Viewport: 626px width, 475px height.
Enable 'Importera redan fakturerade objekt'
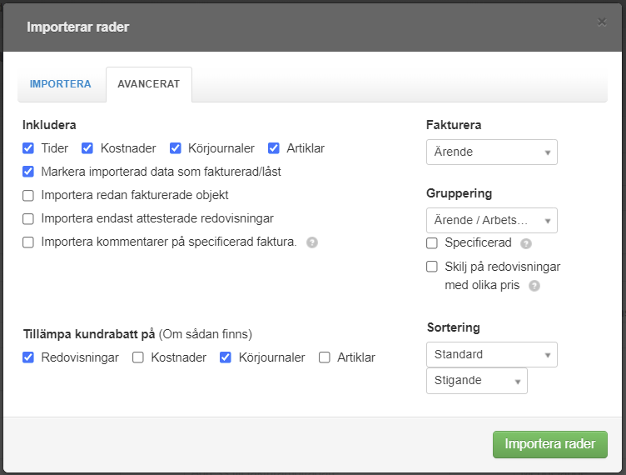[x=28, y=195]
